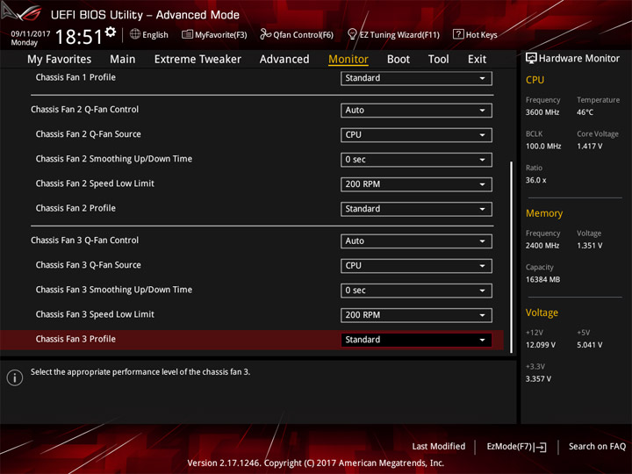Switch to My Favorites tab
The width and height of the screenshot is (632, 474).
60,60
